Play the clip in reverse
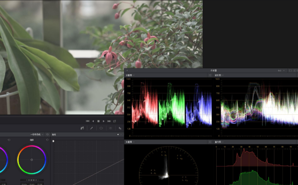This screenshot has width=298, height=185. click(x=93, y=121)
